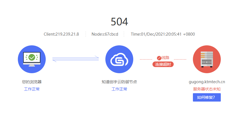Click the Client:219.239.21.8 text
Image resolution: width=252 pixels, height=138 pixels.
(x=61, y=34)
